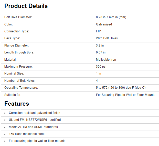Click the FIP connection value
The image size is (159, 146).
[x=98, y=31]
